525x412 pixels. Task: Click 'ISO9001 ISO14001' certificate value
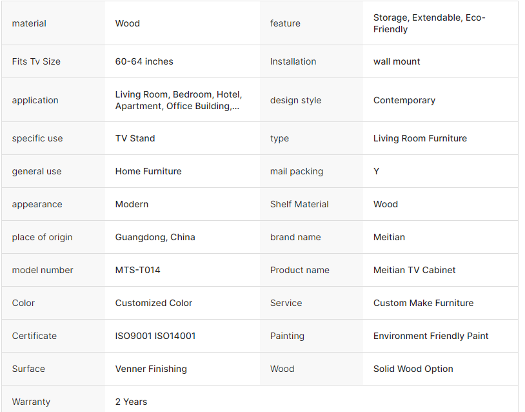click(x=155, y=336)
